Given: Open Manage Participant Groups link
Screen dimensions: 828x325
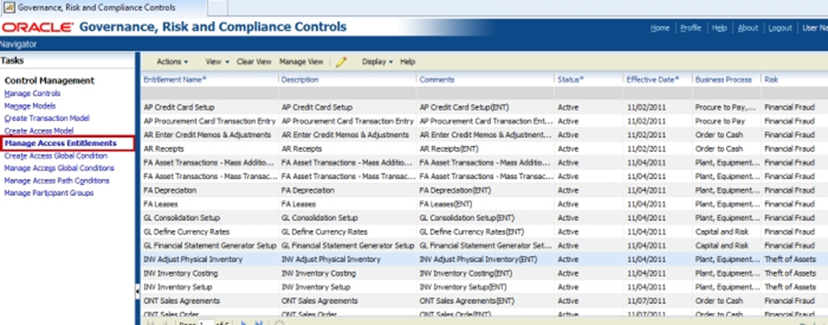Looking at the screenshot, I should 49,193.
